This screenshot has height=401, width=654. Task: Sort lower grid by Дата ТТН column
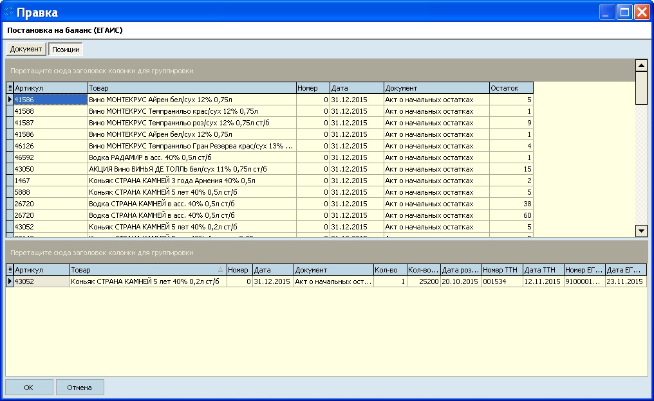tap(543, 270)
